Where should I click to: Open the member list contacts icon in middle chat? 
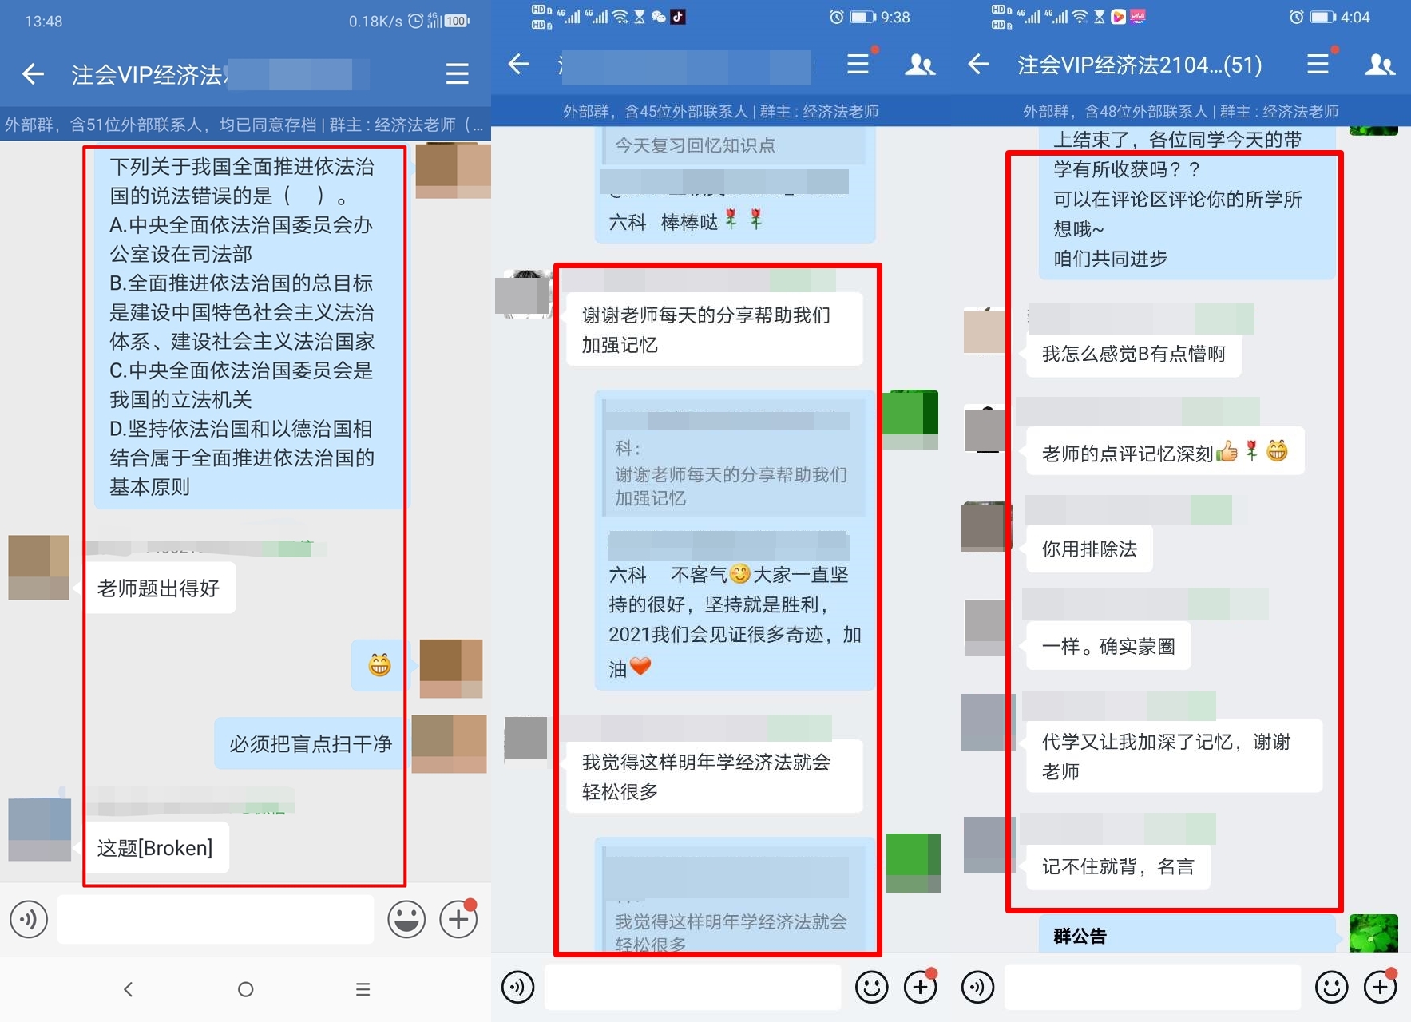tap(920, 65)
